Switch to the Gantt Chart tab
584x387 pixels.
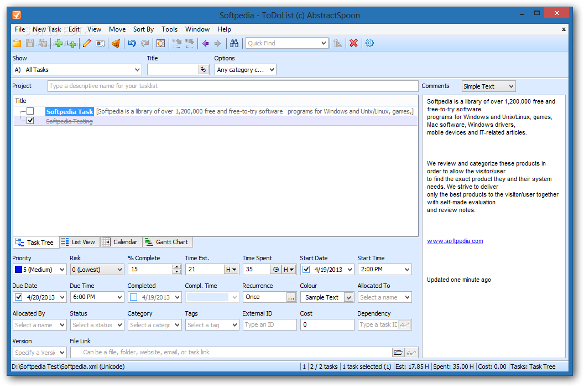[x=167, y=242]
